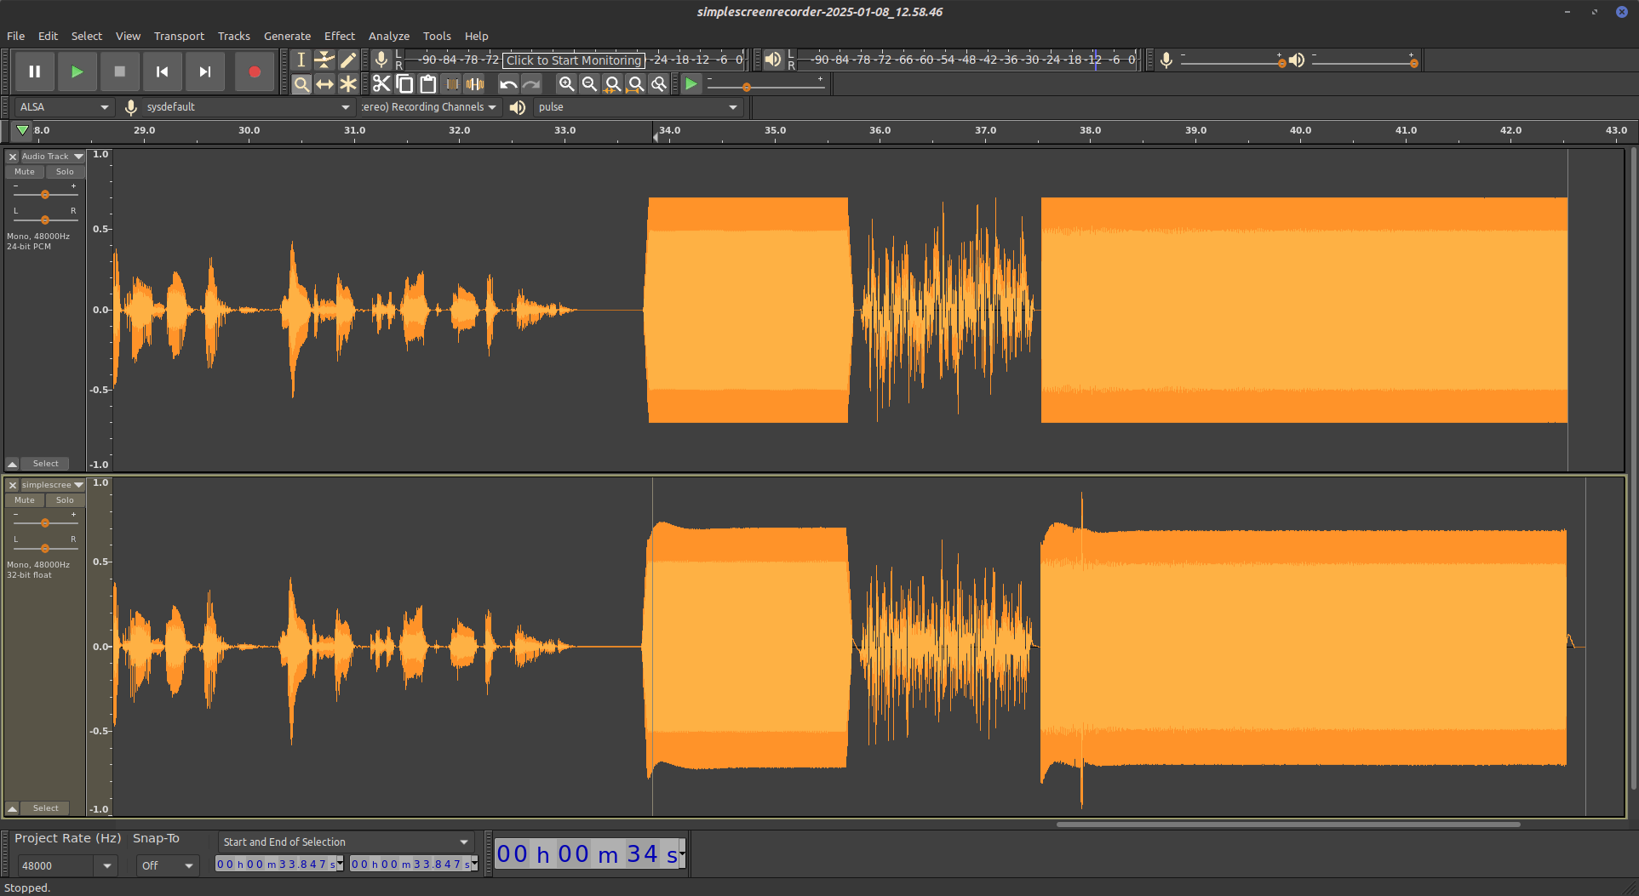Click the Redo arrow
Screen dimensions: 1639x896
coord(531,83)
